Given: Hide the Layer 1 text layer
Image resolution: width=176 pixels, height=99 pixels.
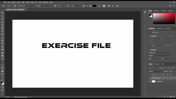Looking at the screenshot, I should [x=149, y=78].
